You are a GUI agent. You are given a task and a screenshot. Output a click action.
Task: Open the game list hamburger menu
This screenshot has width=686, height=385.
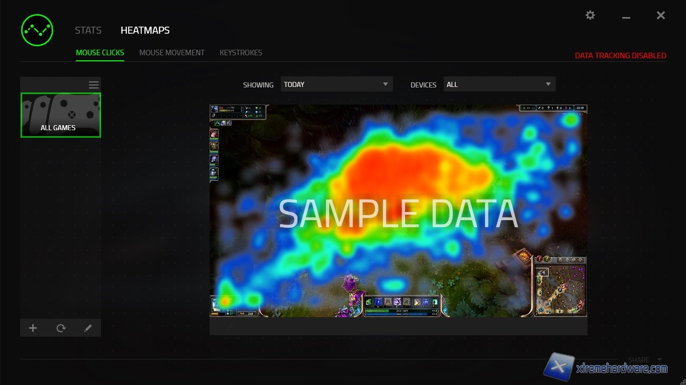click(x=93, y=85)
